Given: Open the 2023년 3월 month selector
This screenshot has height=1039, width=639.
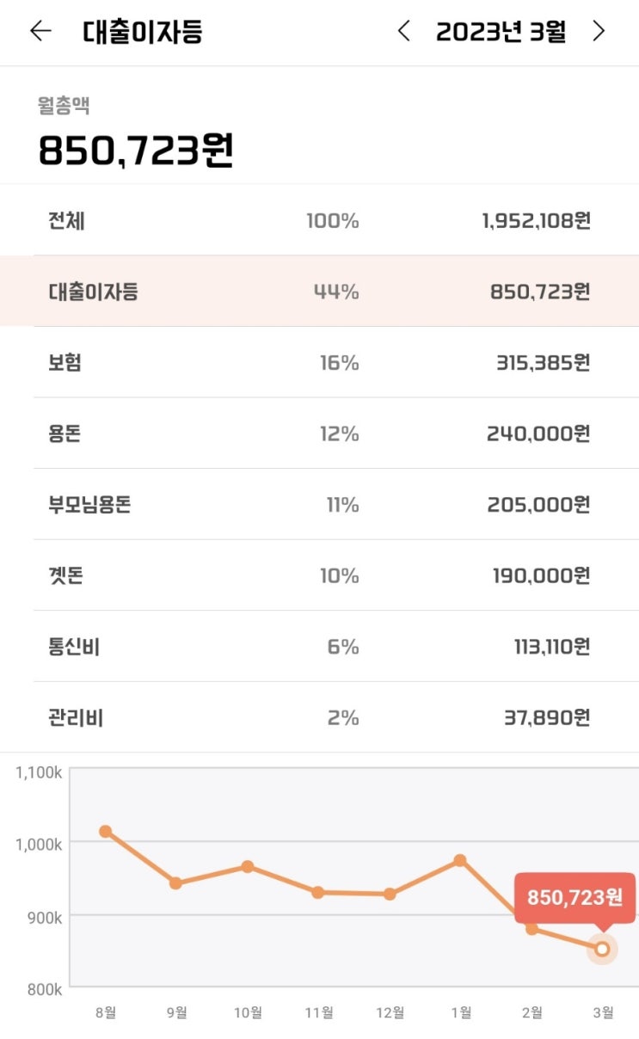Looking at the screenshot, I should pyautogui.click(x=501, y=33).
